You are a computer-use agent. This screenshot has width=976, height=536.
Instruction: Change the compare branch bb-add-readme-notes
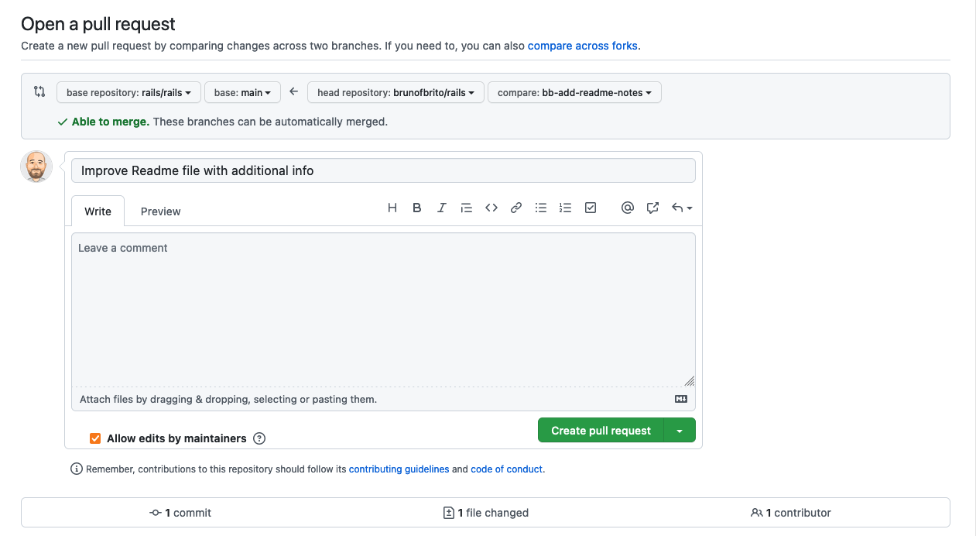pyautogui.click(x=574, y=91)
